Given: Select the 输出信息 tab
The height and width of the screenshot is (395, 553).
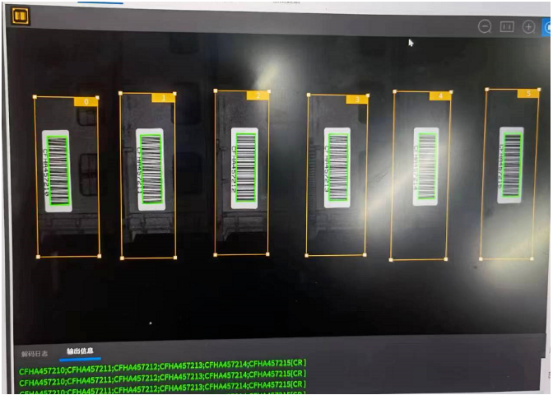Looking at the screenshot, I should [x=81, y=351].
